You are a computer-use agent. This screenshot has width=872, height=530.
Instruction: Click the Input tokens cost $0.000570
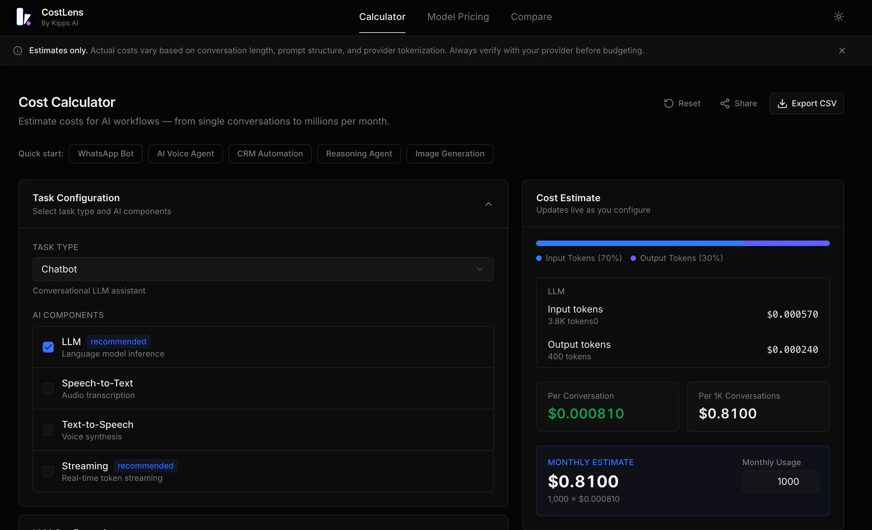click(x=793, y=314)
